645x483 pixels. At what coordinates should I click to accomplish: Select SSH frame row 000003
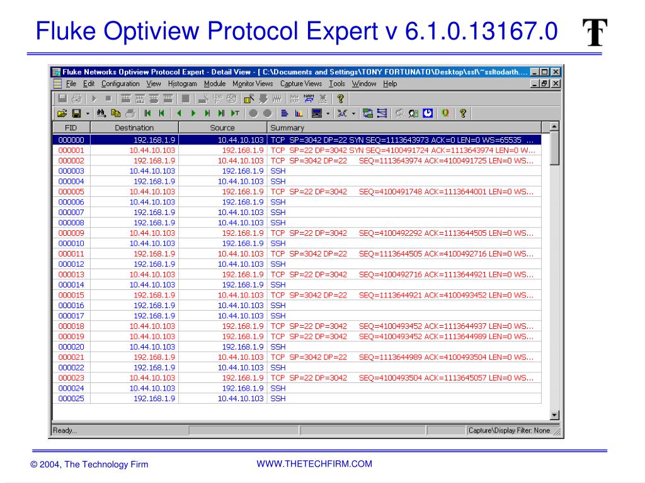(x=297, y=171)
